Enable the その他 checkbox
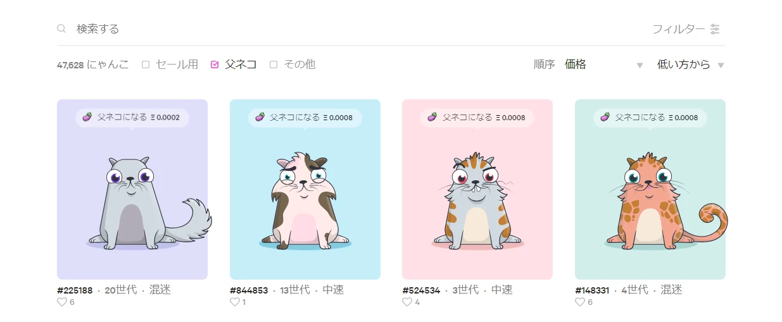782x322 pixels. (x=274, y=65)
